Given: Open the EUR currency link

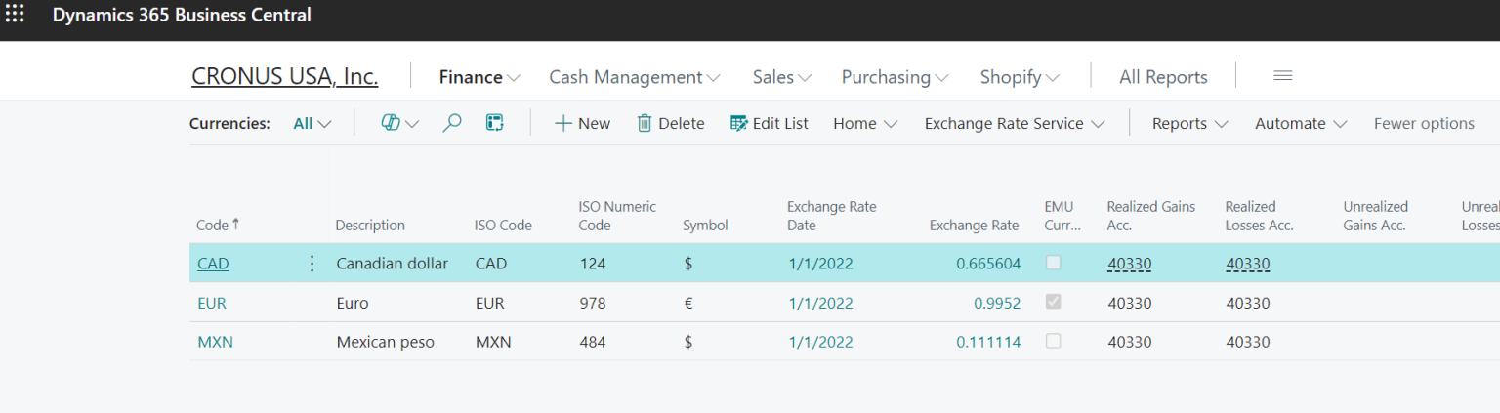Looking at the screenshot, I should [x=212, y=303].
